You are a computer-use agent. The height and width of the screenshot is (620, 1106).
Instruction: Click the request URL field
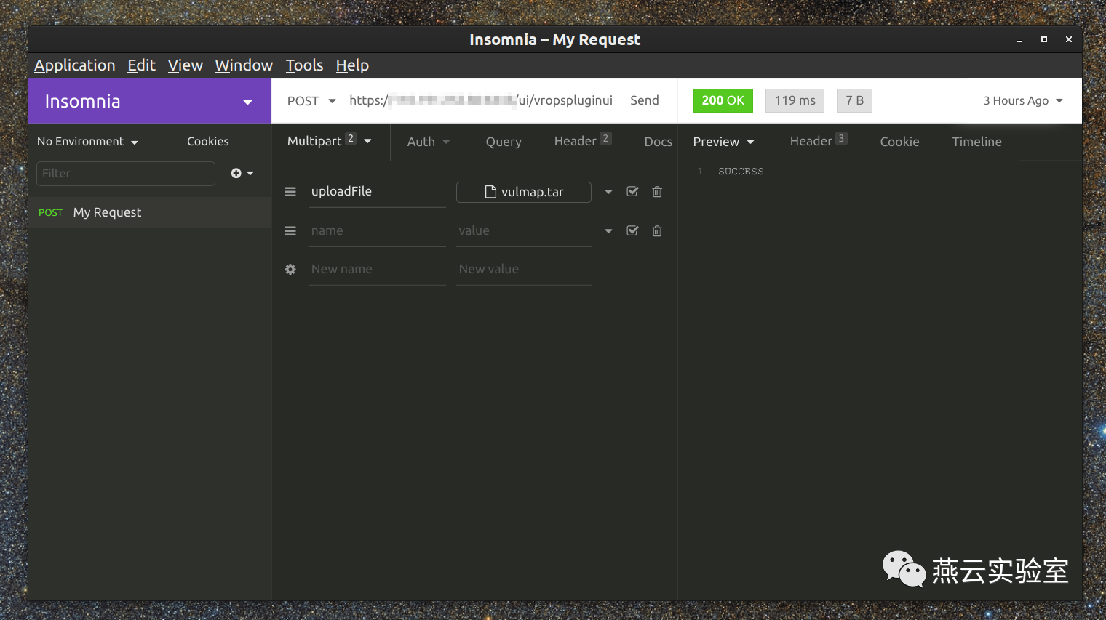(x=481, y=100)
